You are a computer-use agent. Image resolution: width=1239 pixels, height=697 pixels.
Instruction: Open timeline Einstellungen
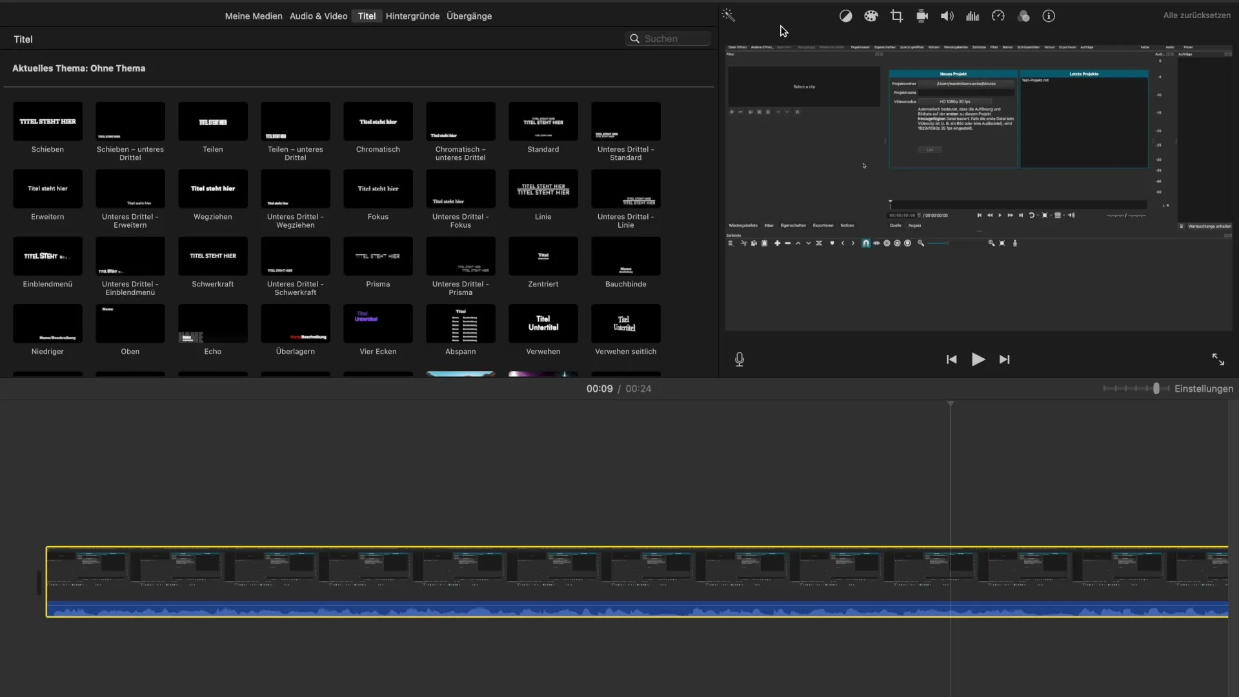coord(1204,389)
